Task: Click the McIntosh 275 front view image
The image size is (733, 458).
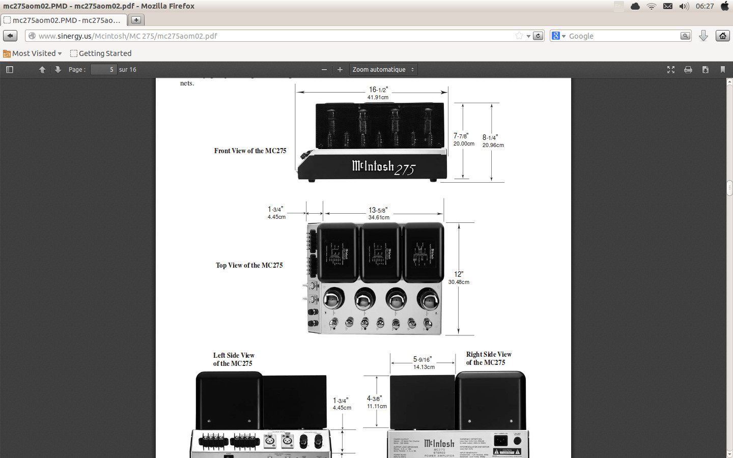Action: pyautogui.click(x=372, y=142)
